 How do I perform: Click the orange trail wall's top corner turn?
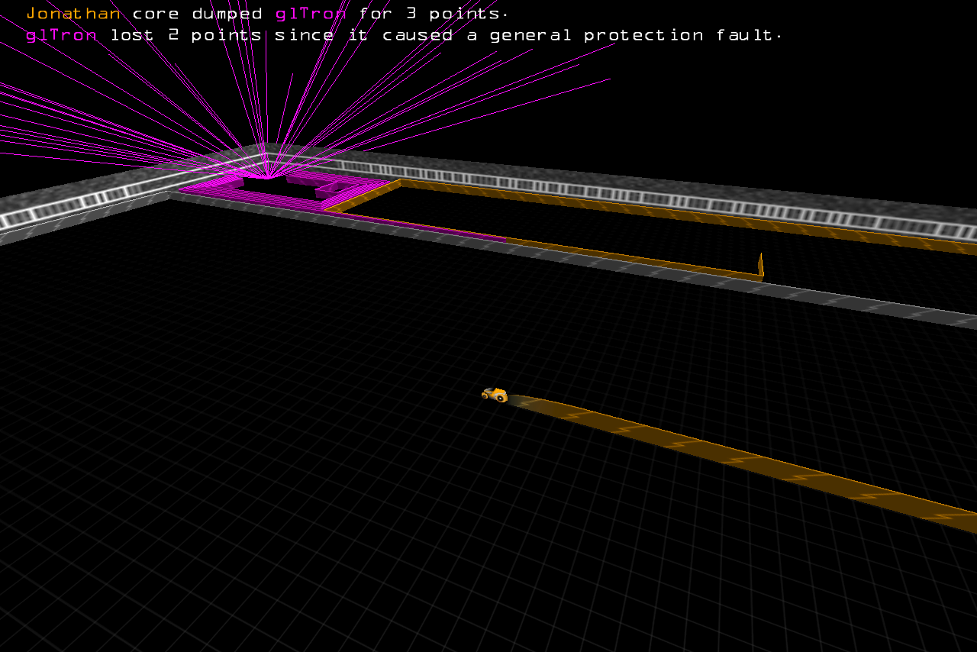[398, 182]
